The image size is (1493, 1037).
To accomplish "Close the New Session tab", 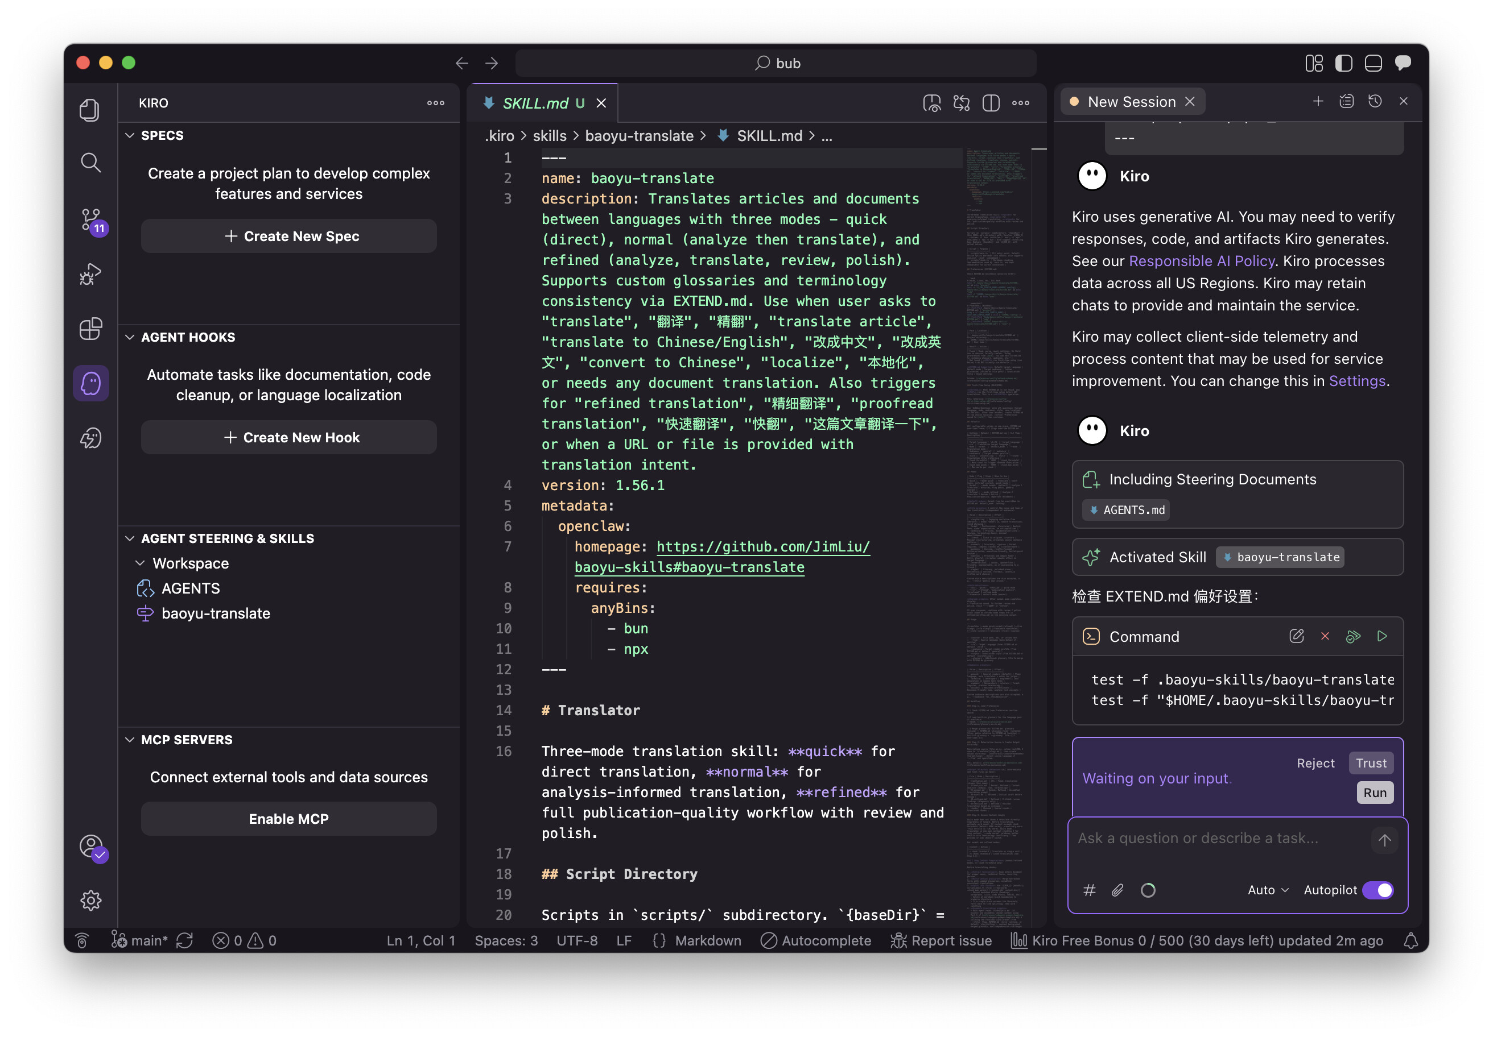I will click(x=1190, y=101).
